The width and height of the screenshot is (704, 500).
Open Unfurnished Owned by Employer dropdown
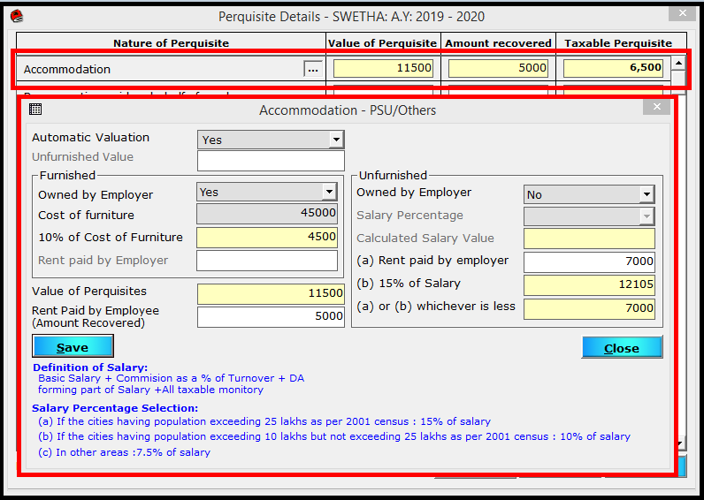pyautogui.click(x=647, y=194)
